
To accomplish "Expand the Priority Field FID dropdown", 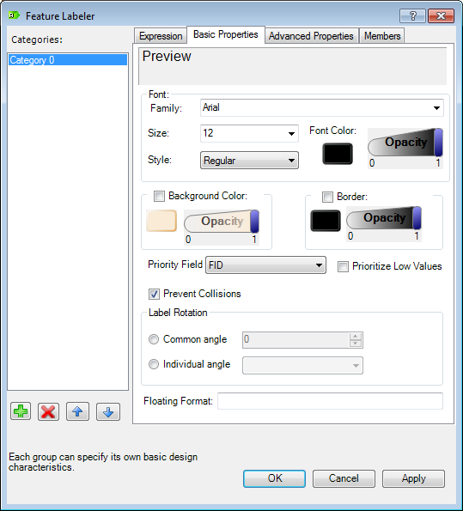I will (265, 265).
